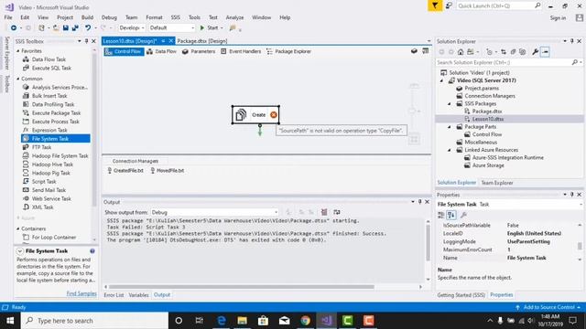The width and height of the screenshot is (586, 329).
Task: Pick Script Task from toolbox
Action: 44,182
